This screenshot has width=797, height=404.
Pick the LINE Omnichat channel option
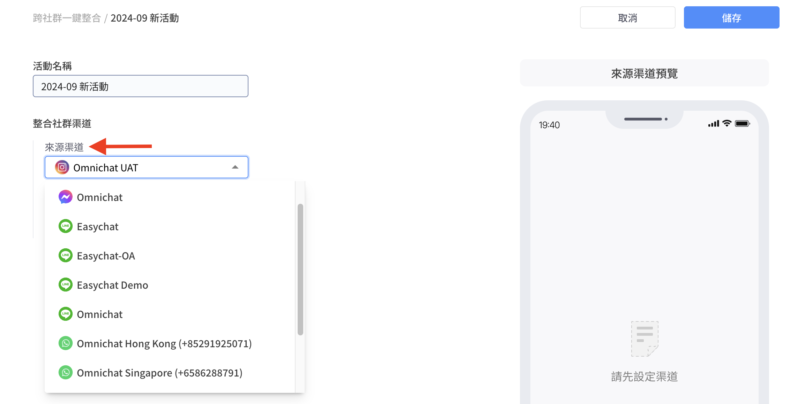(100, 314)
